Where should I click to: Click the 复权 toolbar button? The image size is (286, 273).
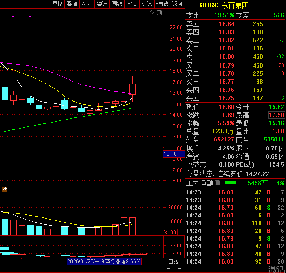(57, 4)
